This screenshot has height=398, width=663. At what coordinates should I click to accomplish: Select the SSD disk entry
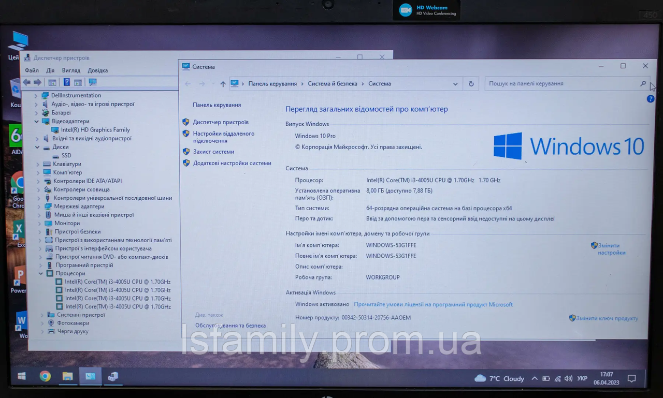(66, 155)
